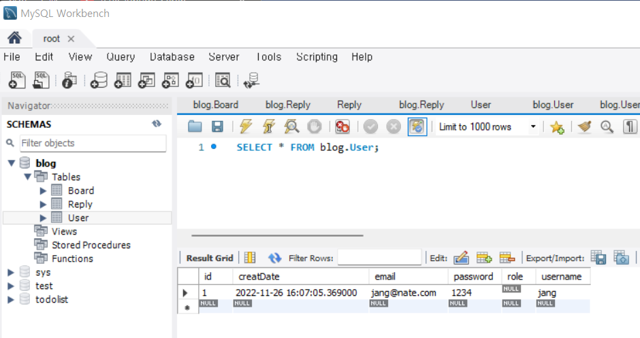Open find panel magnifier icon
The width and height of the screenshot is (640, 338).
pyautogui.click(x=607, y=126)
